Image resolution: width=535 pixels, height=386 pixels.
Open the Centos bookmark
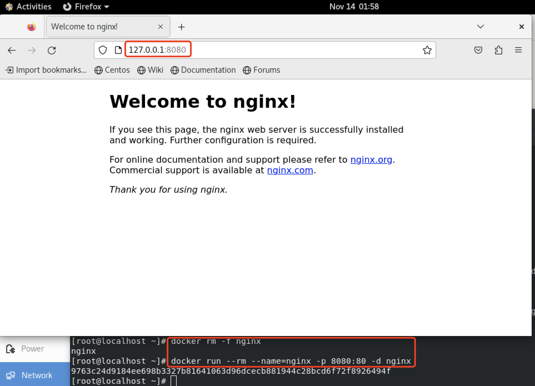(112, 70)
